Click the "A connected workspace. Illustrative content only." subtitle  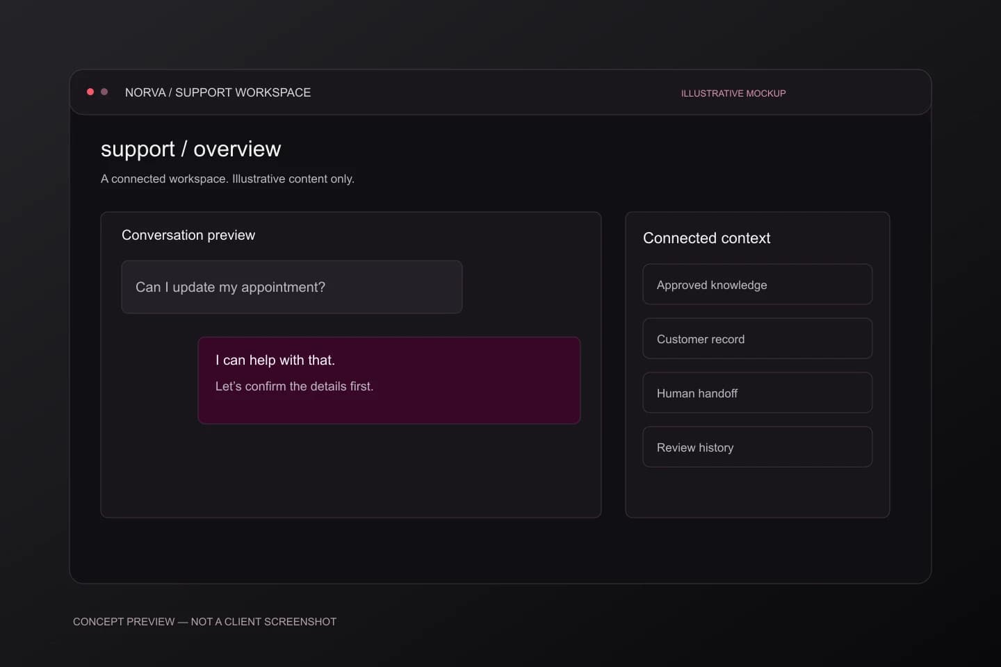pos(227,179)
